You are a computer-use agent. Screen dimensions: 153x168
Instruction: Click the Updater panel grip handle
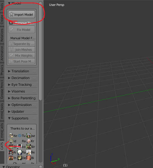(34, 112)
